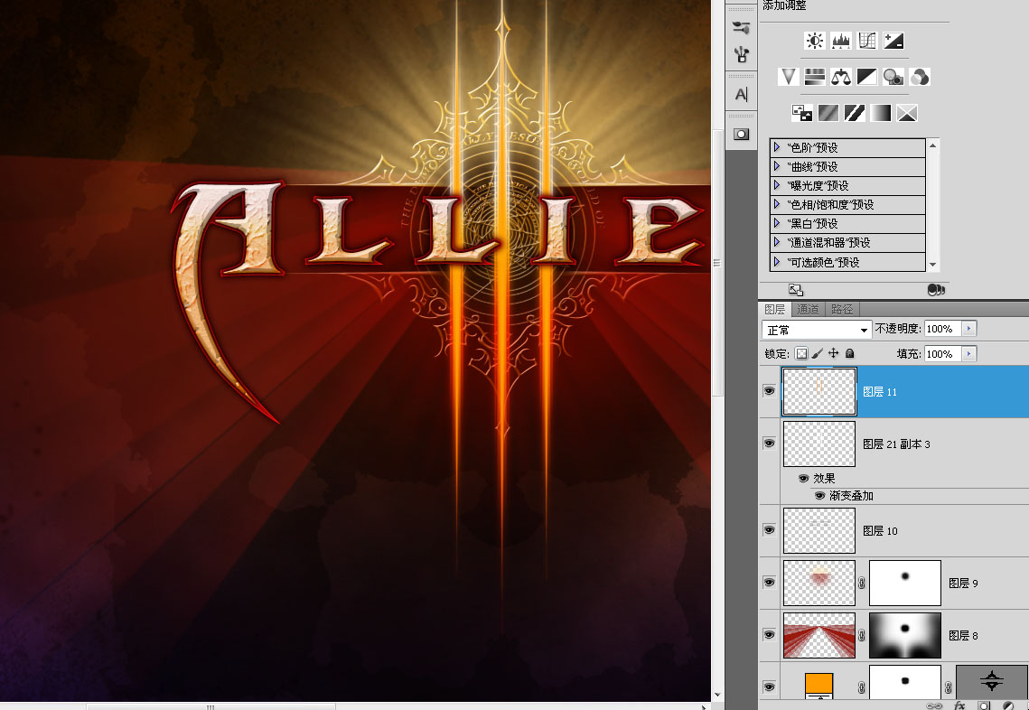Screen dimensions: 1029x710
Task: Add a Gradient Map adjustment
Action: tap(881, 113)
